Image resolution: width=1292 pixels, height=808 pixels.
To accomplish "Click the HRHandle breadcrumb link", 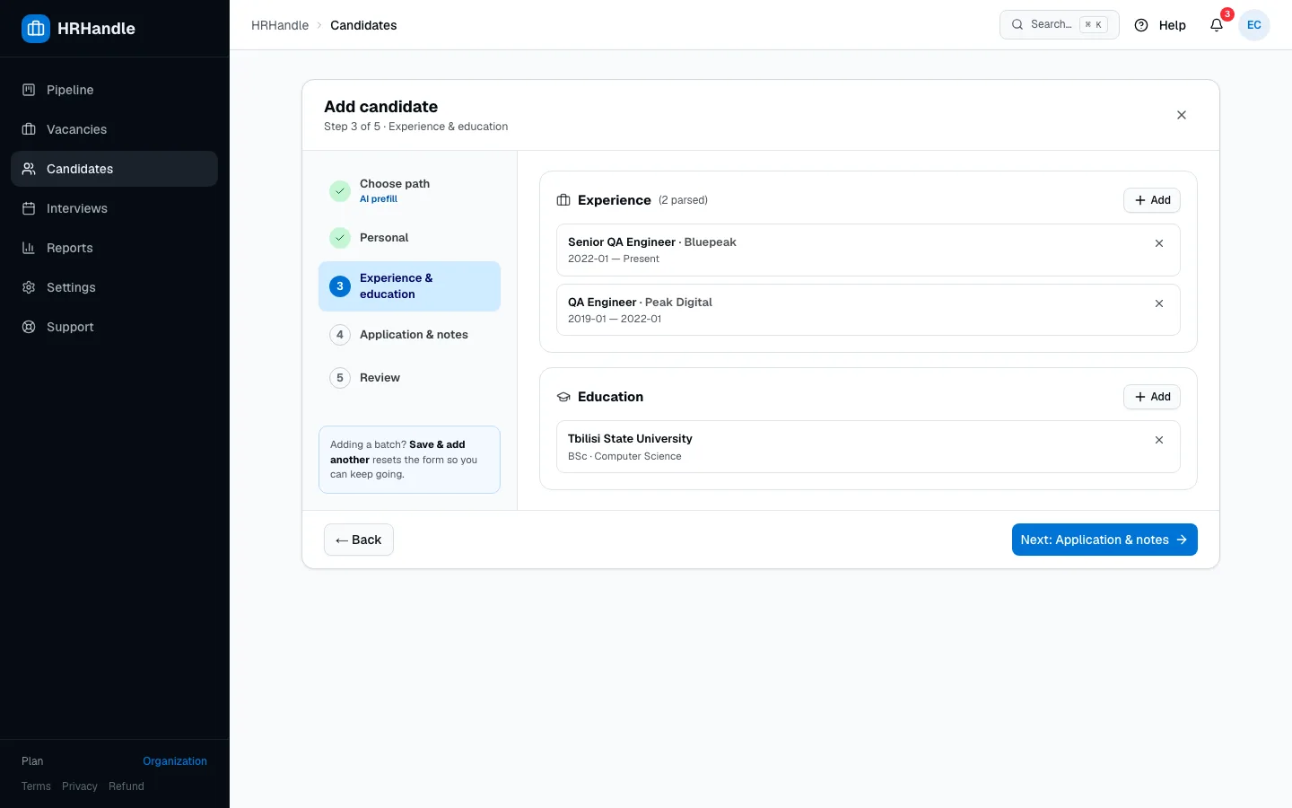I will [x=280, y=25].
